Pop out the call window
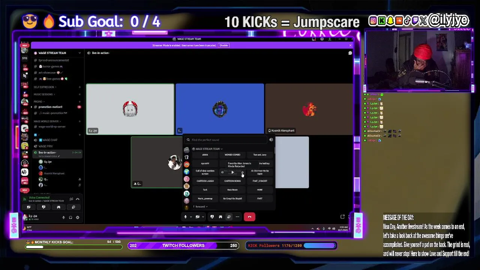The width and height of the screenshot is (480, 270). pos(342,217)
